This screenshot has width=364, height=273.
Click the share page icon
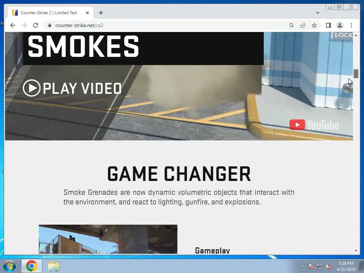[303, 25]
